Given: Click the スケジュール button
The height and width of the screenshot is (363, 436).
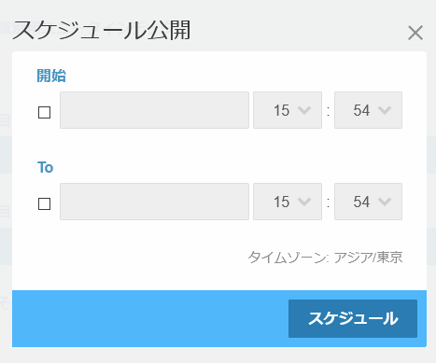Looking at the screenshot, I should [353, 318].
